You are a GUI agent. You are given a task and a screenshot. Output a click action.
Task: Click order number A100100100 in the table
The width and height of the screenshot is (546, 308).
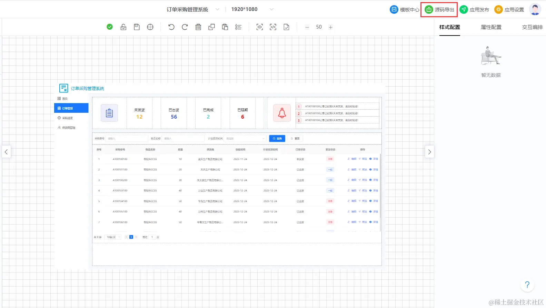(120, 159)
